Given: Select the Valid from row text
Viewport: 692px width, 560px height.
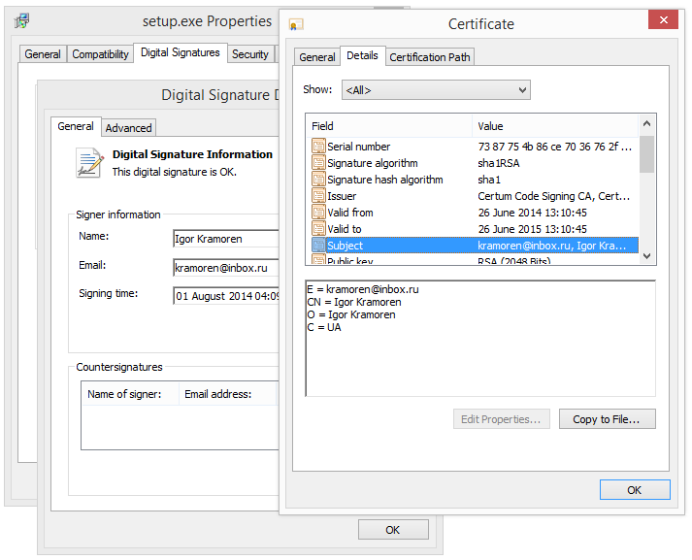Looking at the screenshot, I should [x=350, y=213].
